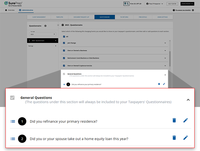This screenshot has height=151, width=200.
Task: Open the Firm Details tab
Action: pos(143,17)
